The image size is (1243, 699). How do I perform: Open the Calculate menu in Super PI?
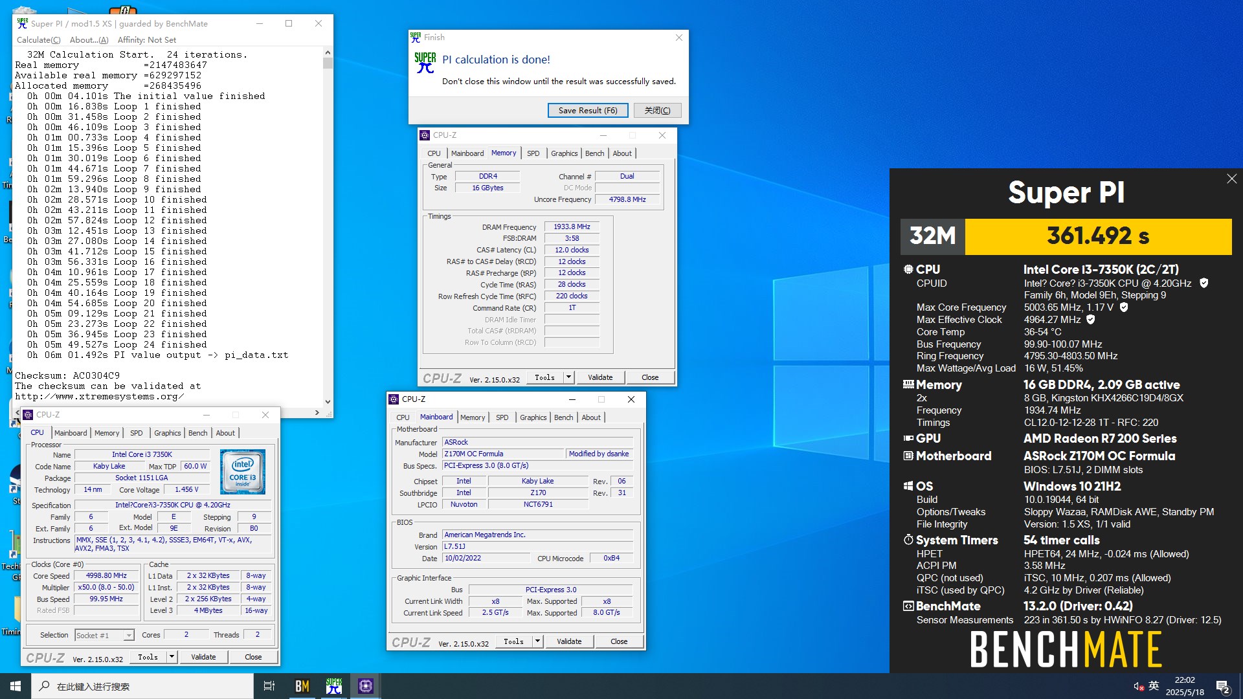(39, 39)
